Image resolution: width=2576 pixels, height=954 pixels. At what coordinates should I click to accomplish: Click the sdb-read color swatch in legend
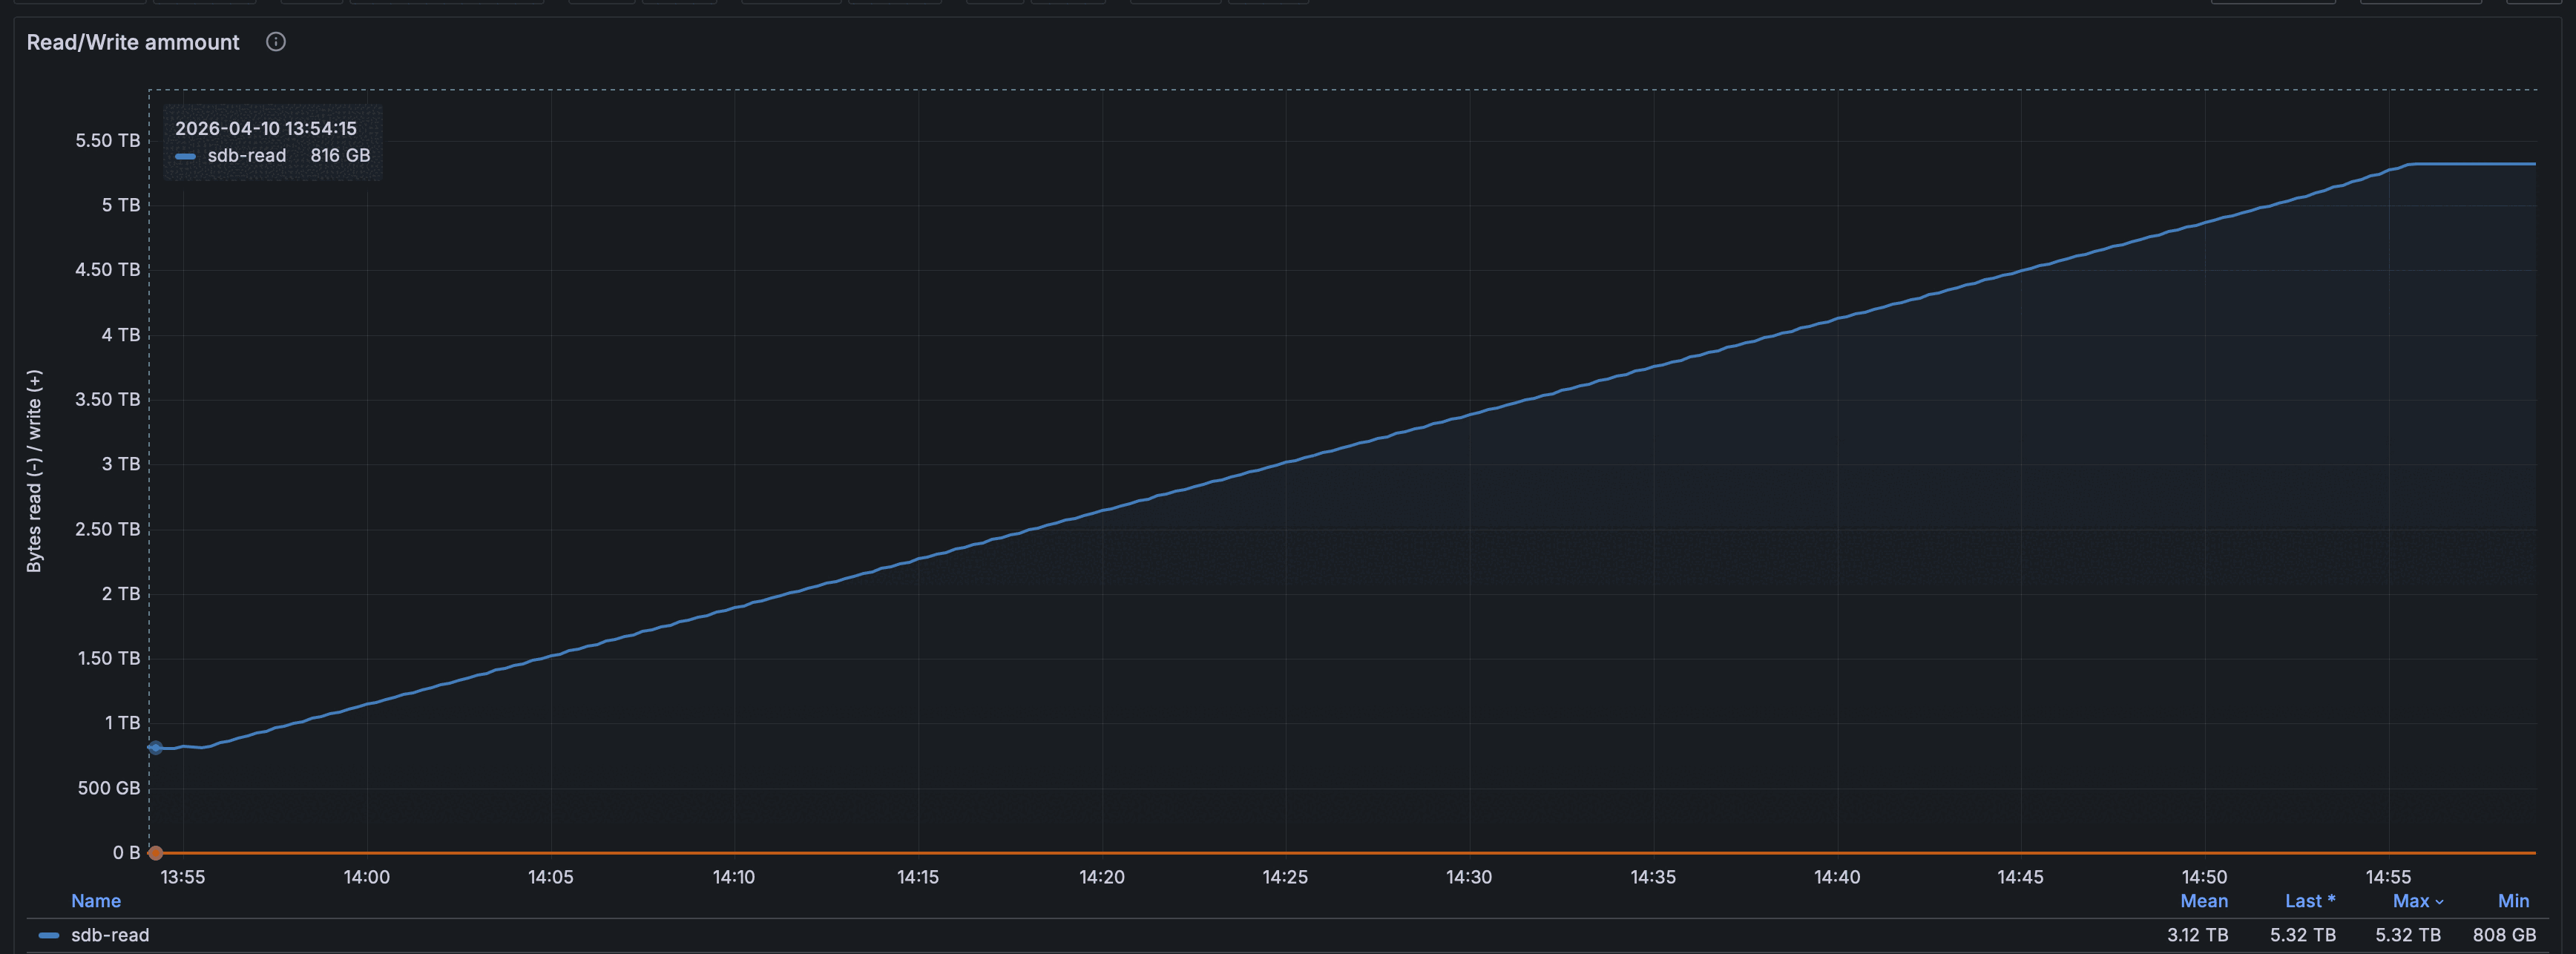tap(48, 935)
